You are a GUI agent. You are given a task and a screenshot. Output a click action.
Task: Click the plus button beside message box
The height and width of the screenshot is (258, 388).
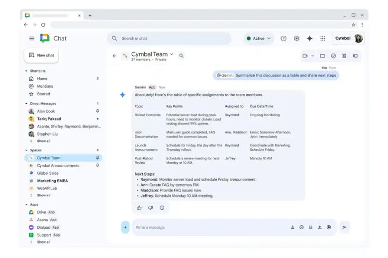click(x=125, y=227)
